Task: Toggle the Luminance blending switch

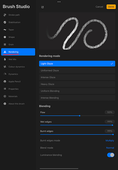Action: pos(111,155)
